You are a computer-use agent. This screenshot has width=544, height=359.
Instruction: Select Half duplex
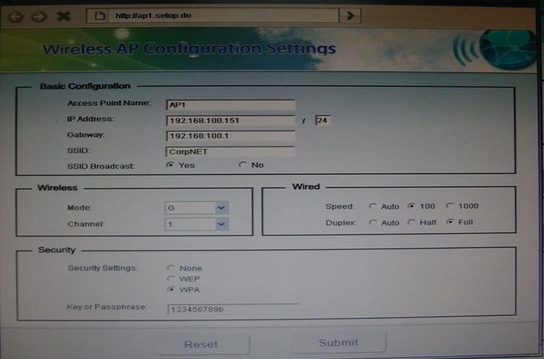[411, 222]
